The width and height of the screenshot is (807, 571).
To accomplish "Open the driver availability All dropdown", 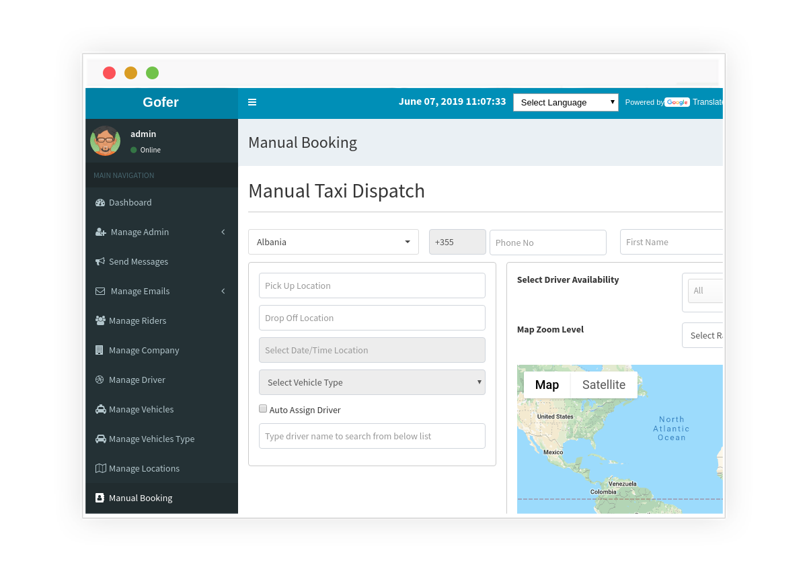I will point(705,291).
